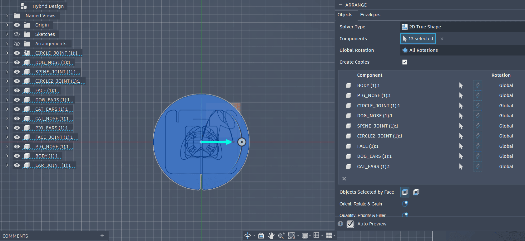Toggle Create Copies checkbox
This screenshot has width=525, height=241.
click(x=405, y=62)
